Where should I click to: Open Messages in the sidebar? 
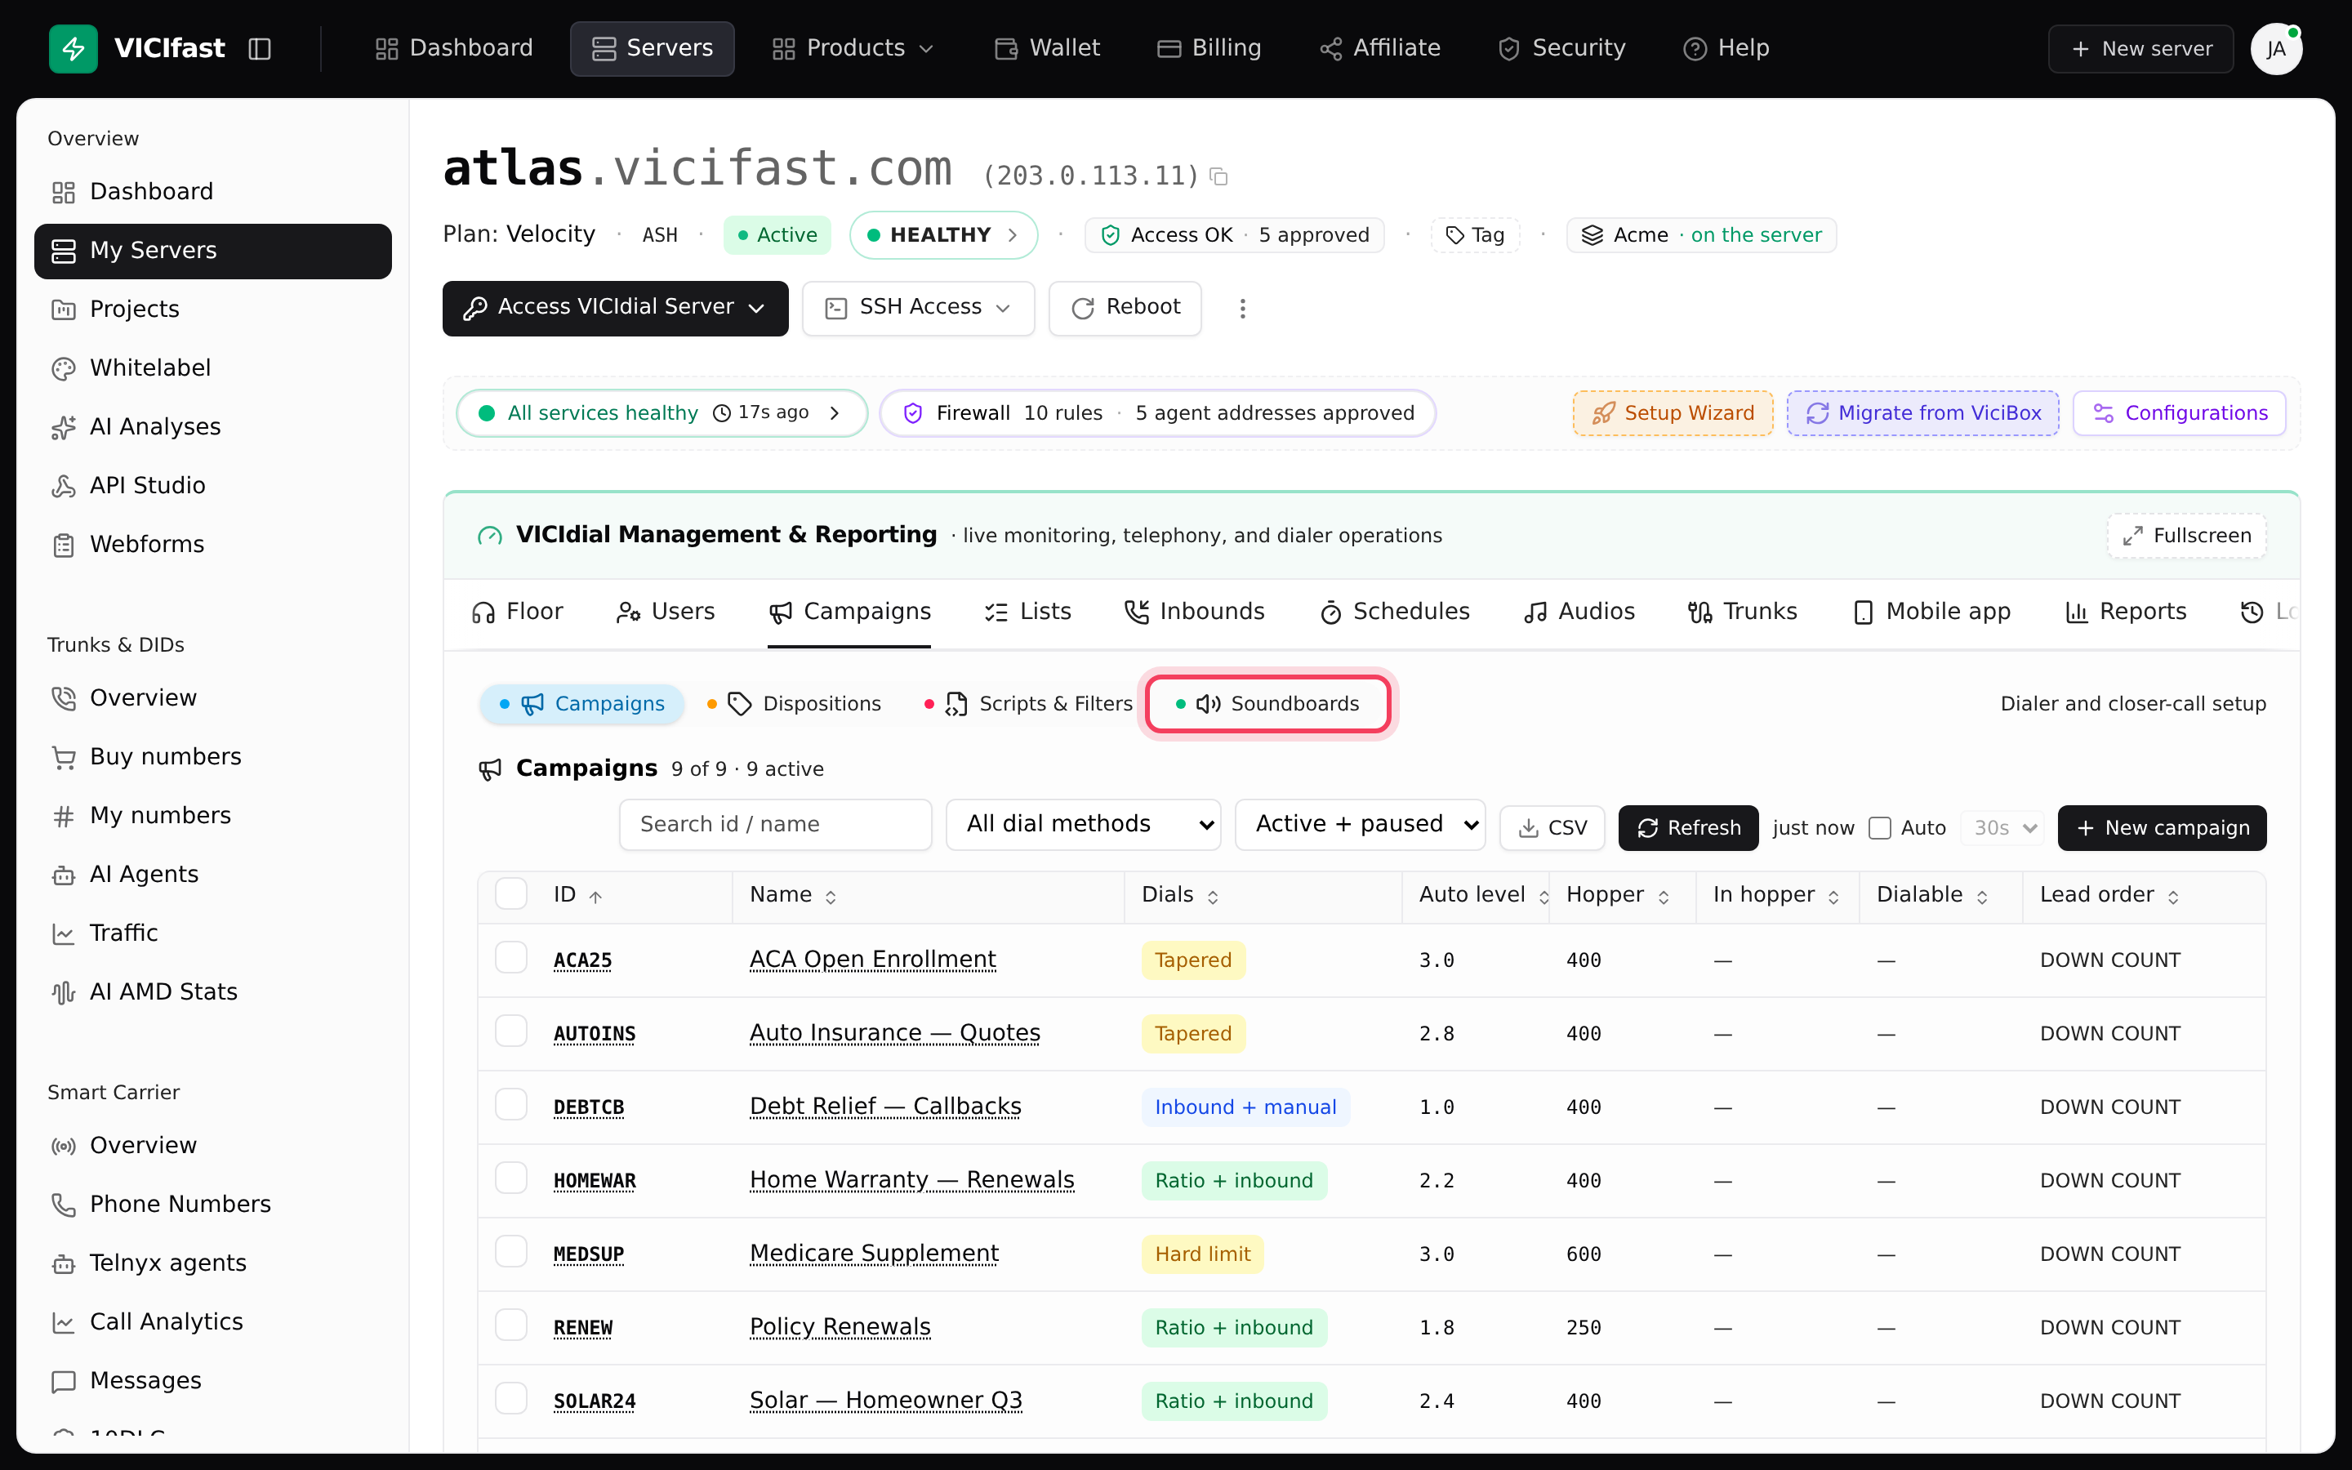[x=213, y=1380]
